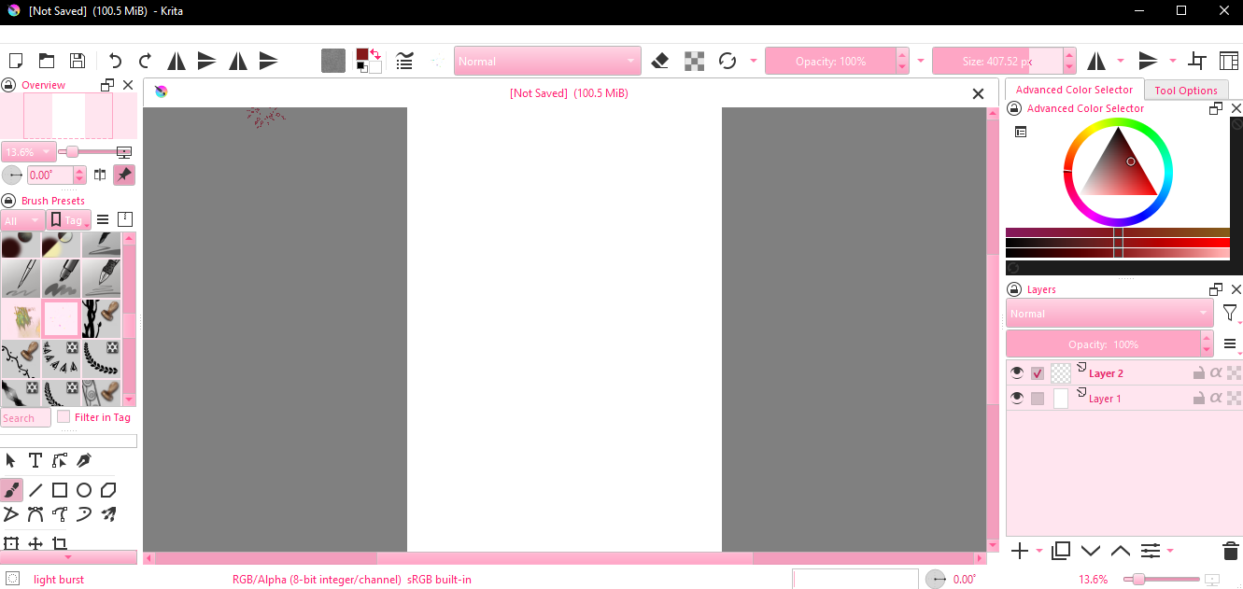The width and height of the screenshot is (1243, 589).
Task: Select the Crop tool in top toolbar
Action: [x=1197, y=61]
